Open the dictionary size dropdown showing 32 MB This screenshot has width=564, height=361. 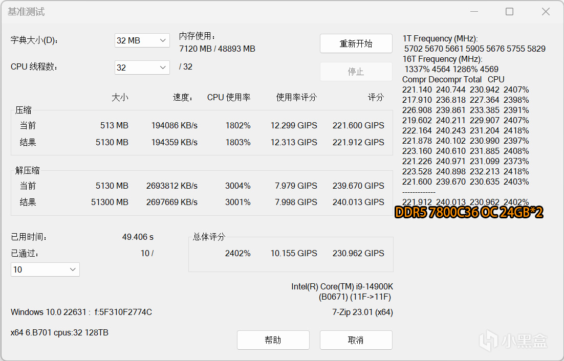(x=142, y=40)
